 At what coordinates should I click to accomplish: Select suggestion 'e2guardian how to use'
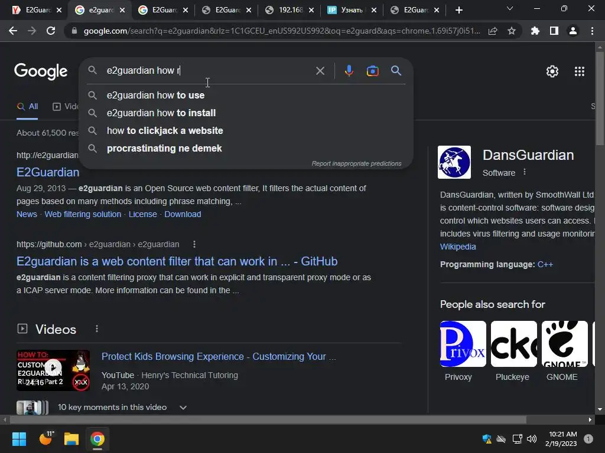pos(246,95)
